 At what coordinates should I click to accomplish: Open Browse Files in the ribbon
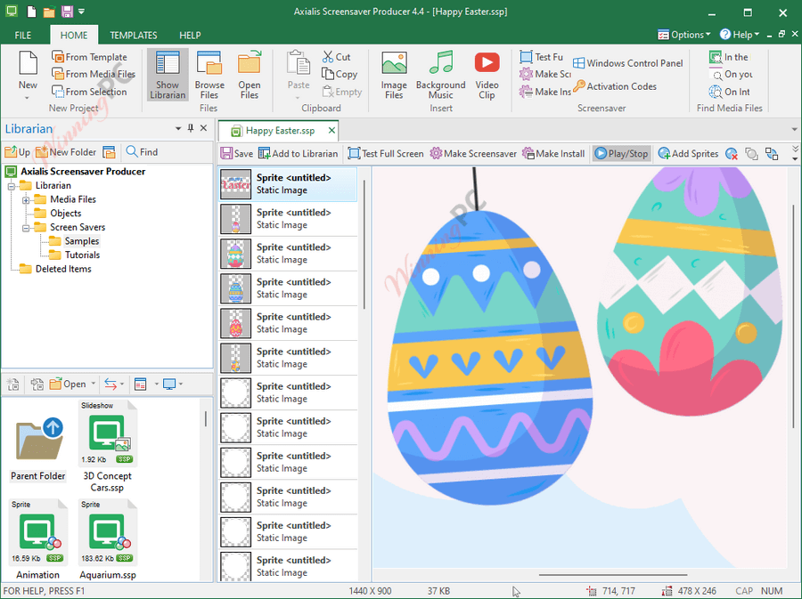tap(209, 75)
